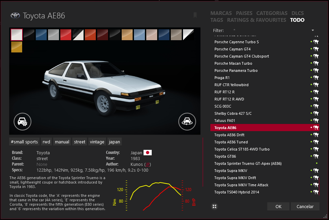Open the rotating showroom view button

(187, 121)
